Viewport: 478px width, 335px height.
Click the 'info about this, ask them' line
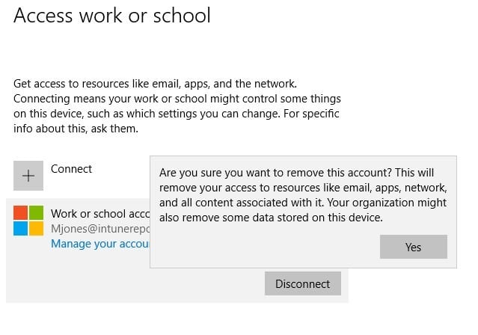coord(75,129)
